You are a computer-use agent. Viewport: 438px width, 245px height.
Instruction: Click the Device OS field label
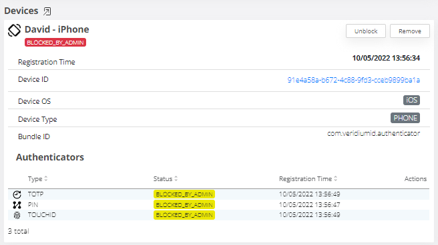34,101
